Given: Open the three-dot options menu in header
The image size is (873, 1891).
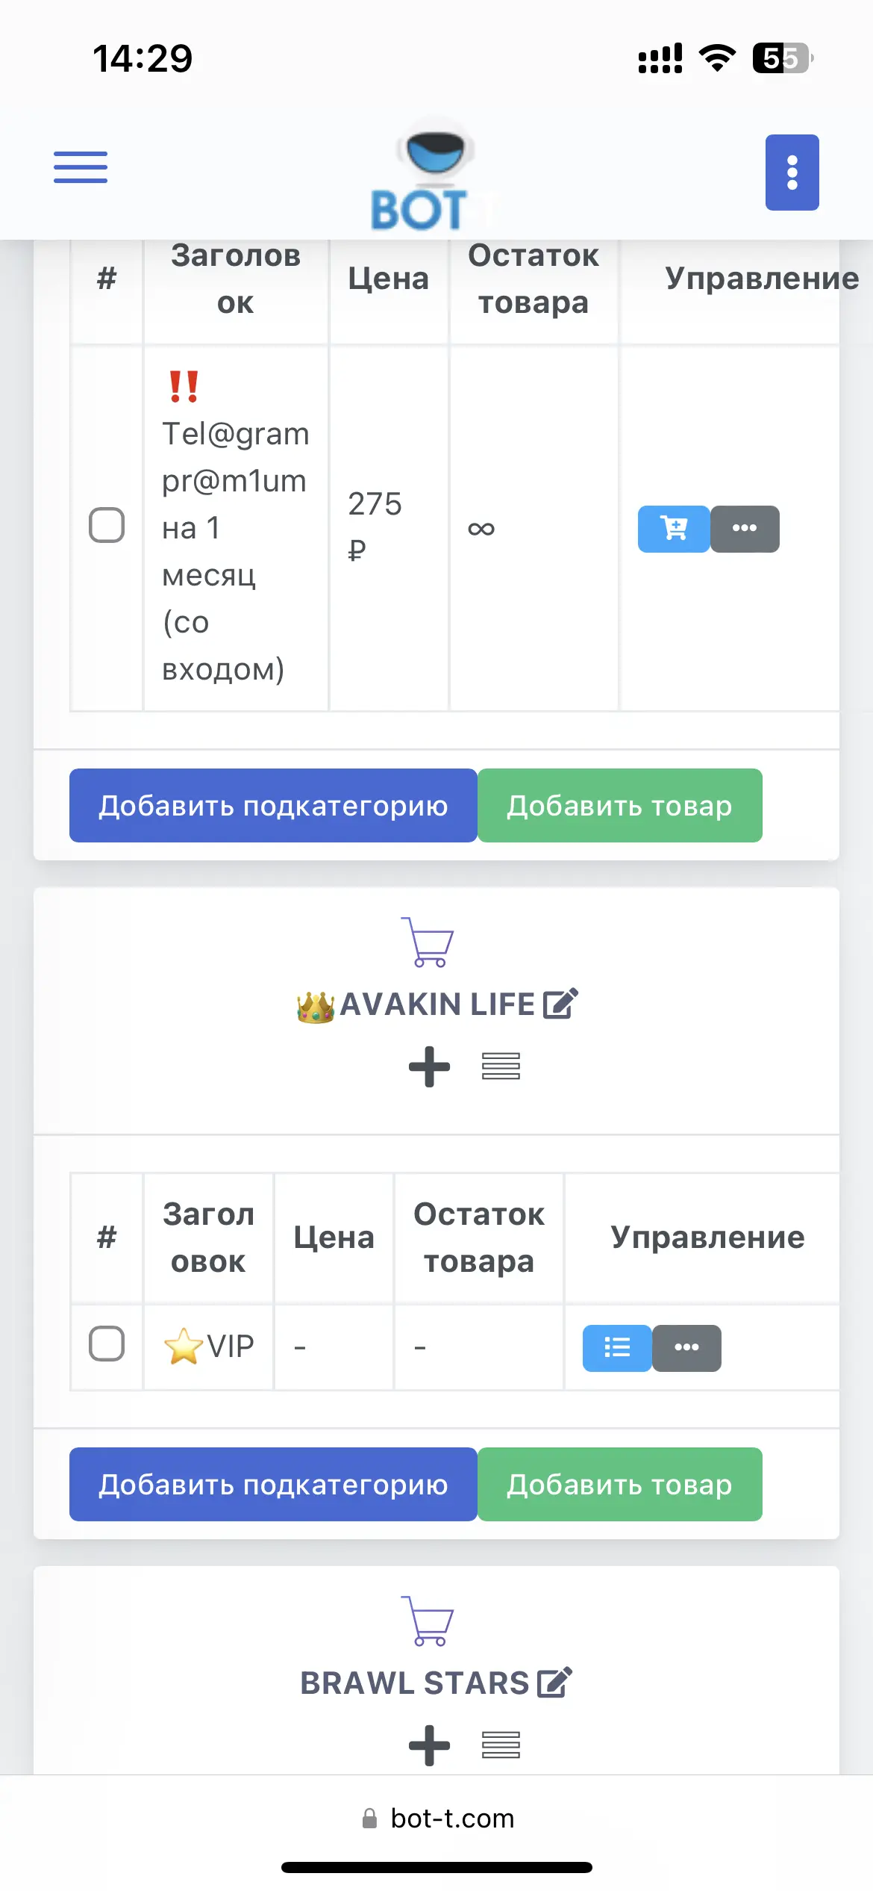Looking at the screenshot, I should click(792, 173).
